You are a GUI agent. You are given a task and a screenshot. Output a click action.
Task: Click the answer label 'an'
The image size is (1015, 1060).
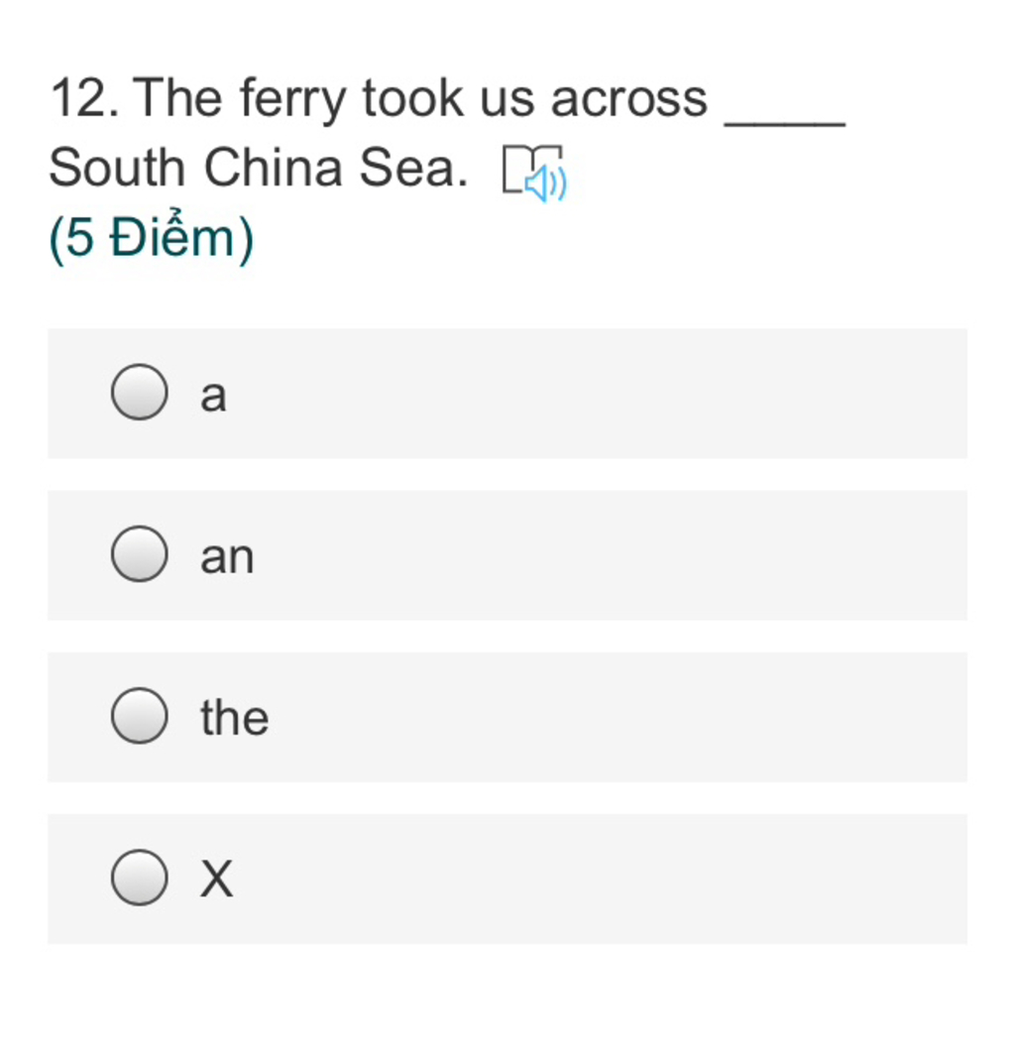click(x=227, y=557)
